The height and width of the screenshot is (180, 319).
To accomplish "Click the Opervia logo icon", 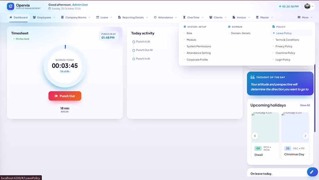I will 10,6.
